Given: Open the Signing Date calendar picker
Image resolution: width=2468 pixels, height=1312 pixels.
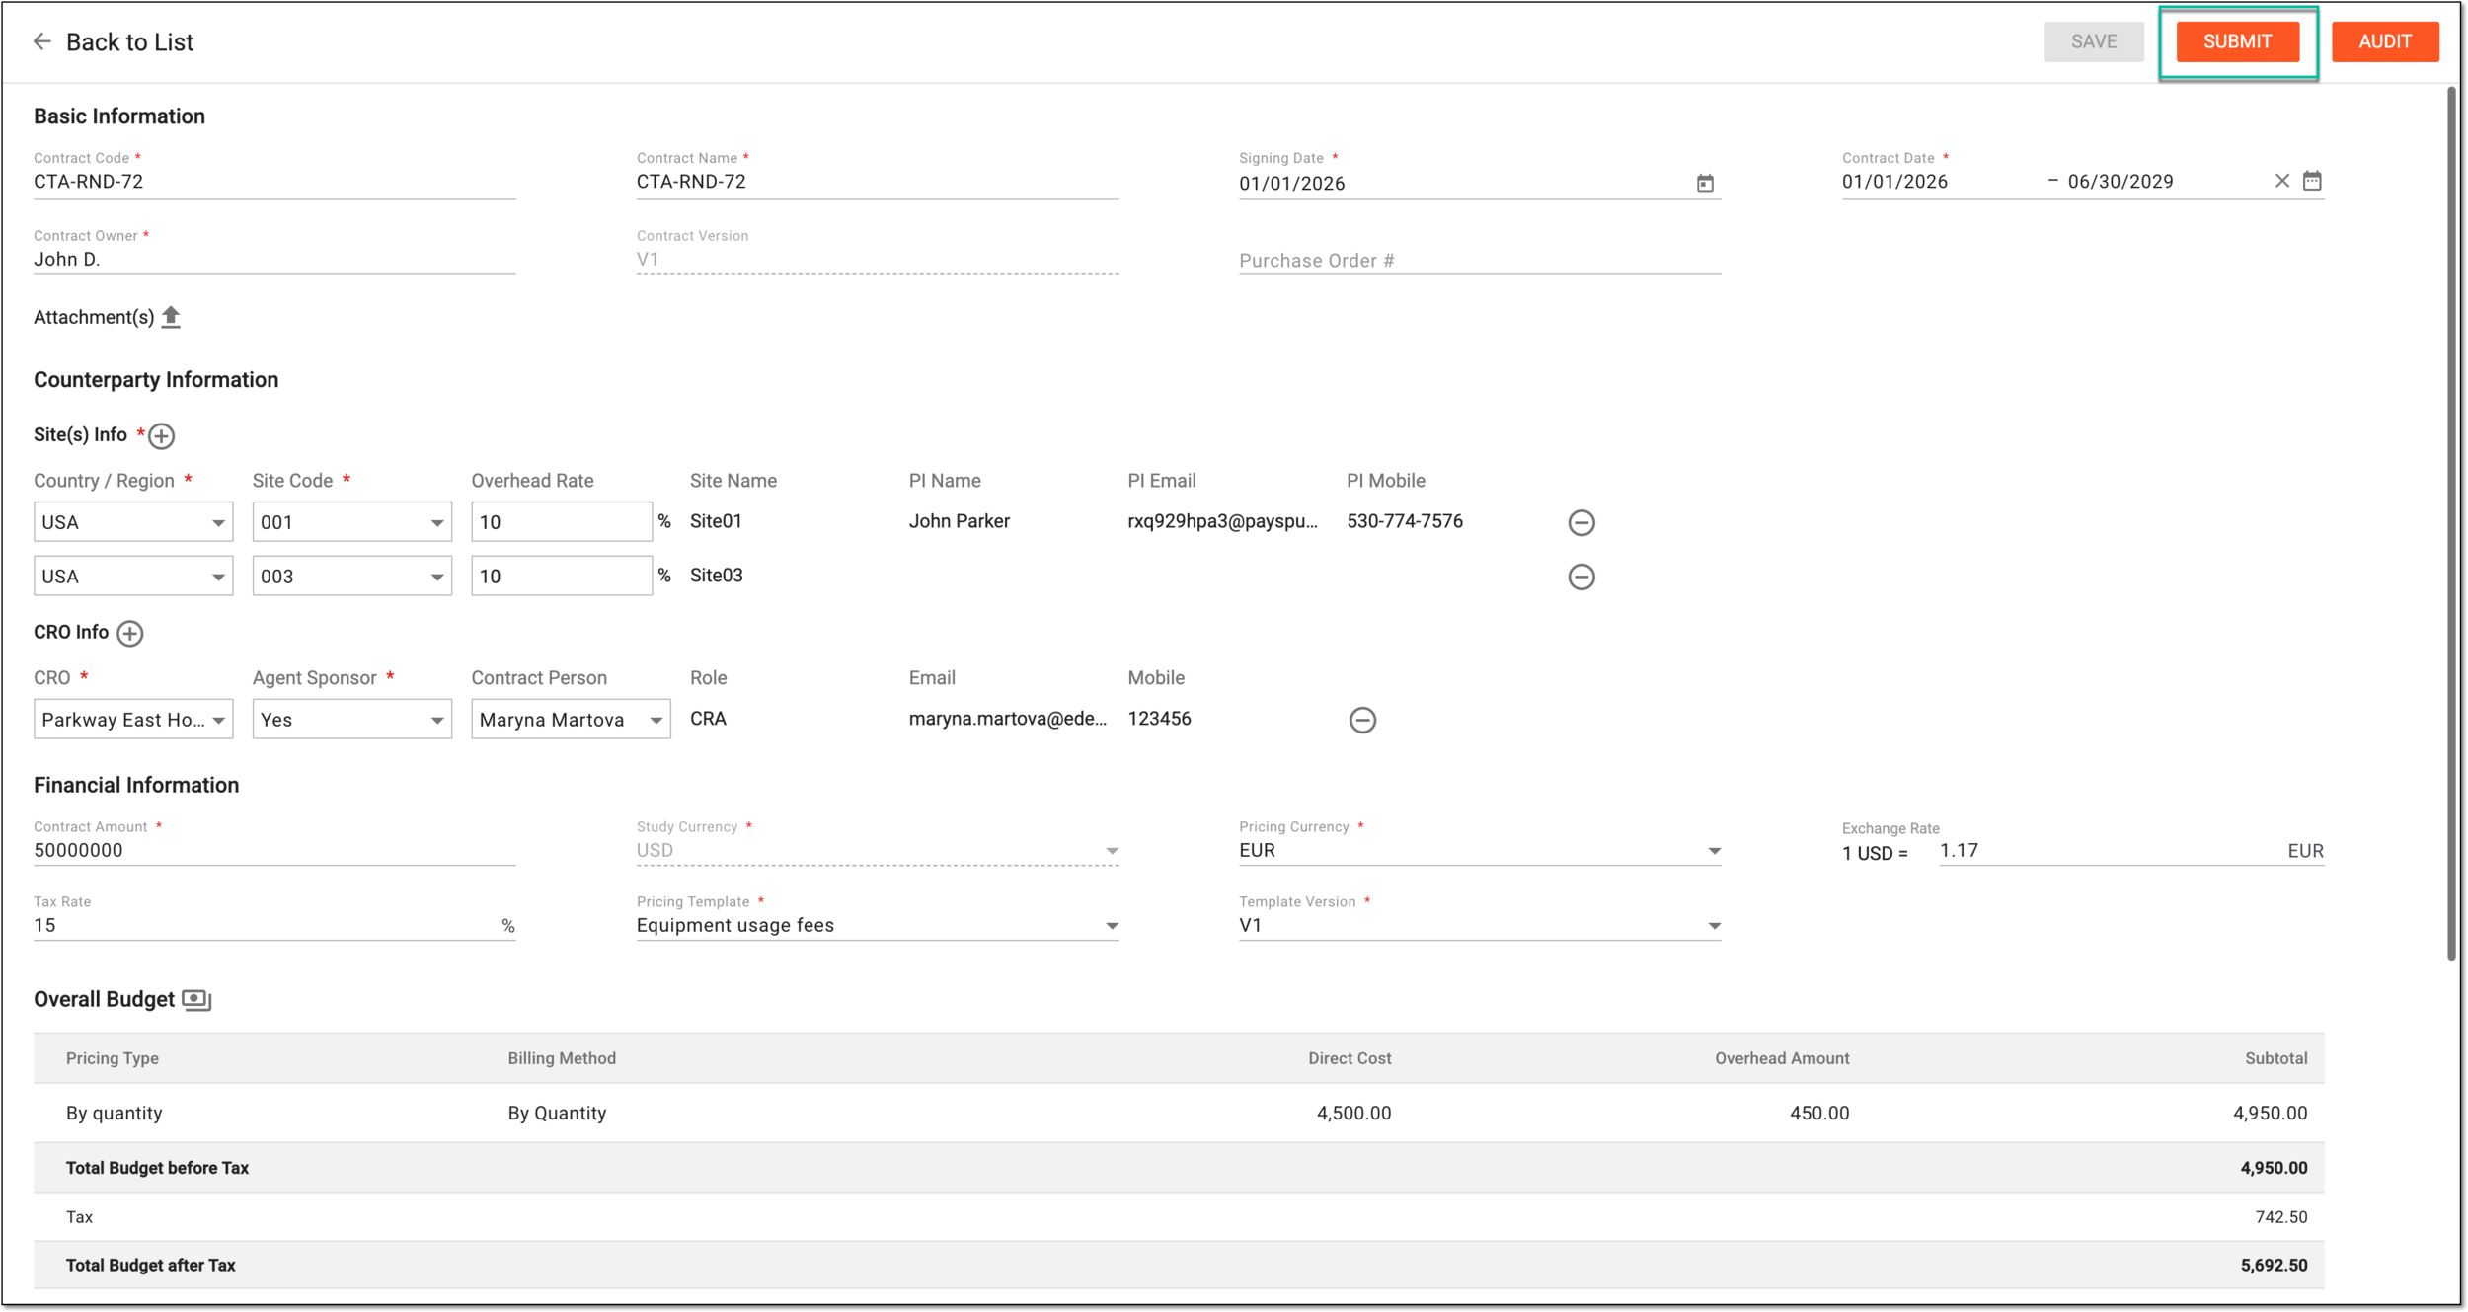Looking at the screenshot, I should click(1705, 184).
